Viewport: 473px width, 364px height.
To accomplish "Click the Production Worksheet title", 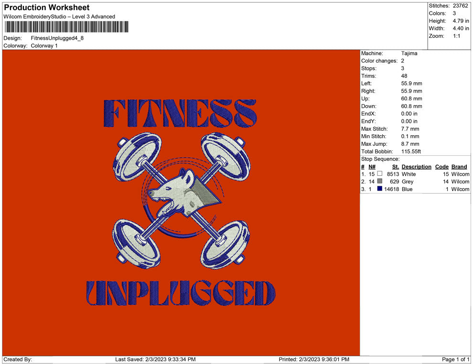I will [x=46, y=8].
